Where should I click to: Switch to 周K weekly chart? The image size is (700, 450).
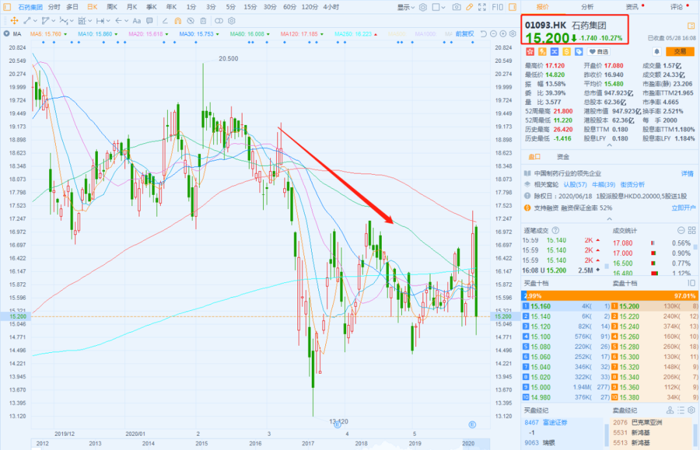(111, 7)
